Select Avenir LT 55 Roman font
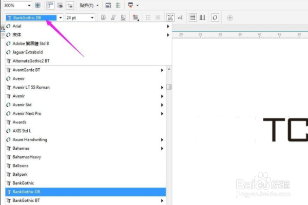Viewport: 308px width, 205px height. 86,87
